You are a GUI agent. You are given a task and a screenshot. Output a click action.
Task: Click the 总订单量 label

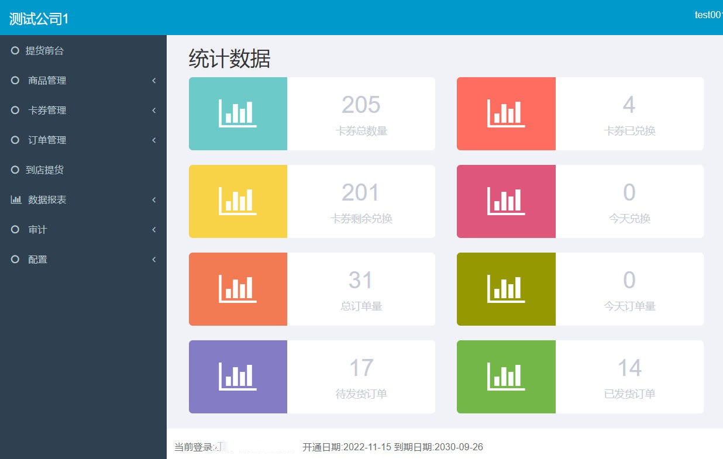[x=361, y=306]
